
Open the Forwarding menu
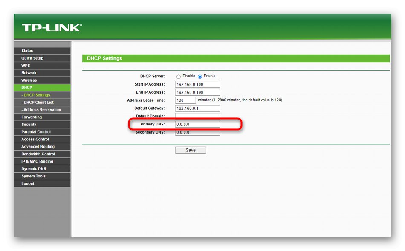[42, 117]
